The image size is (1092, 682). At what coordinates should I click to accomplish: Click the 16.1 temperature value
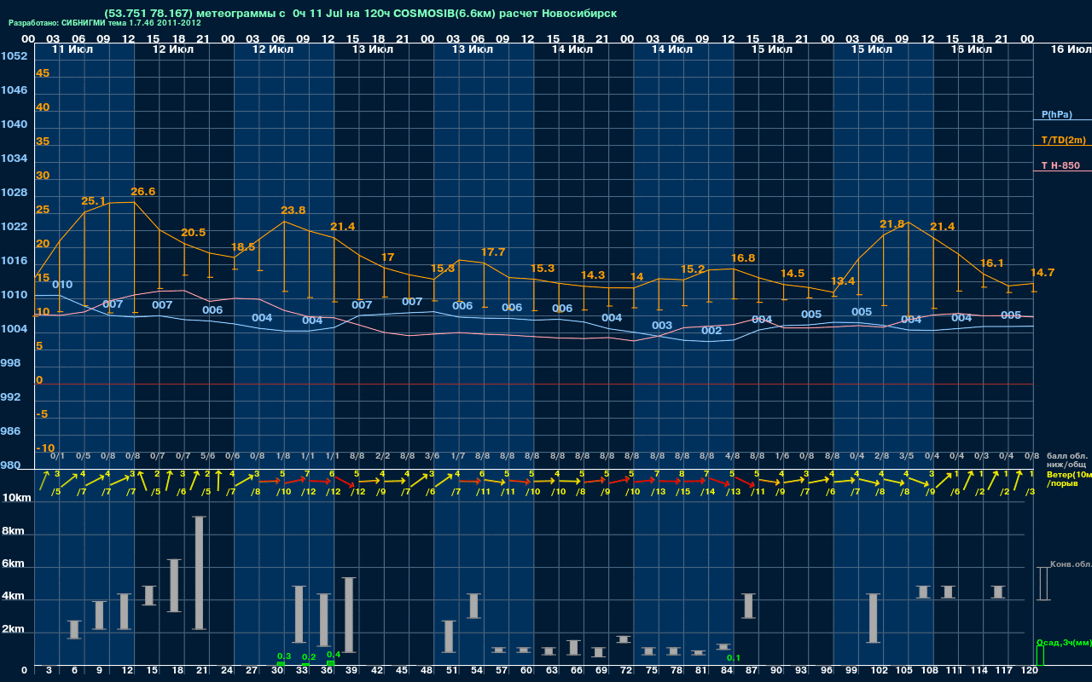click(992, 263)
